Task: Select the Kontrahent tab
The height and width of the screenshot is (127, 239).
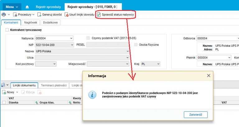Action: pos(11,22)
